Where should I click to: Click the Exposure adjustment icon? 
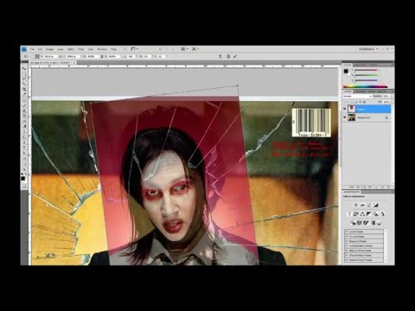376,205
